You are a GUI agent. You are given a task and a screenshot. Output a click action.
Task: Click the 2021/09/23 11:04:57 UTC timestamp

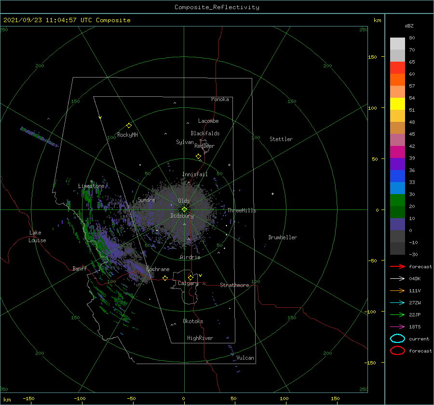[67, 20]
